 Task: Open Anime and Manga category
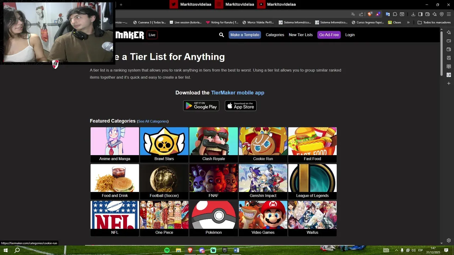(x=115, y=144)
